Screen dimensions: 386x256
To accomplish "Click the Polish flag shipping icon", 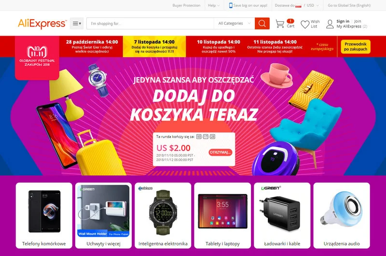I will click(x=298, y=6).
